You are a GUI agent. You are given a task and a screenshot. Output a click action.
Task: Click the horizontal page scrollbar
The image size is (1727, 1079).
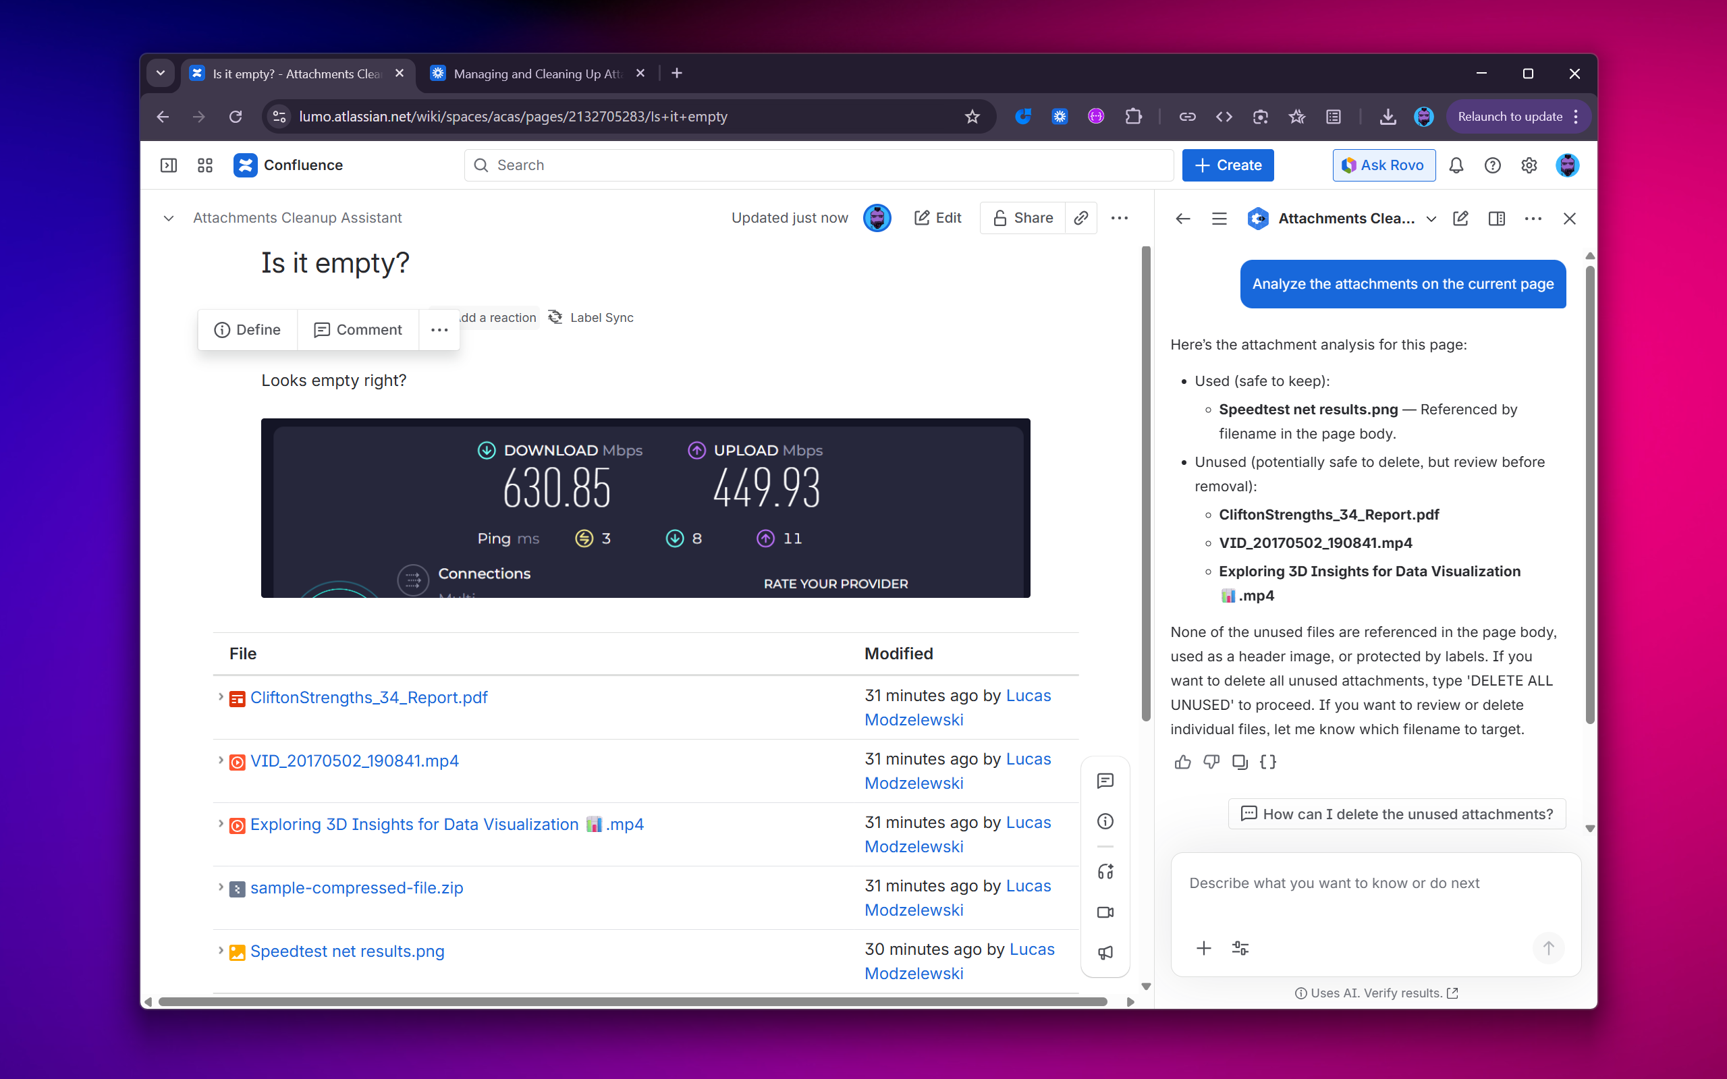pos(632,1002)
